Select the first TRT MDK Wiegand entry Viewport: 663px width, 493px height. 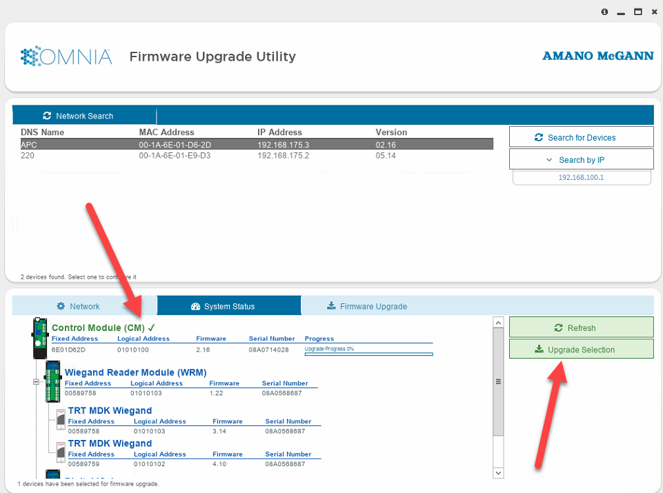click(110, 411)
